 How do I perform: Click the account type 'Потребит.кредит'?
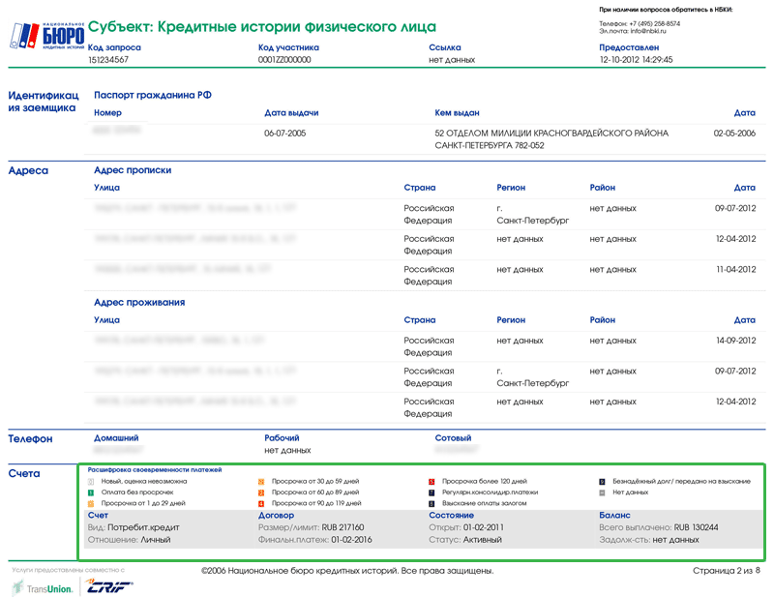143,527
